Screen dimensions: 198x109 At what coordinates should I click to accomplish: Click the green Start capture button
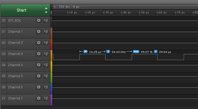(21, 10)
